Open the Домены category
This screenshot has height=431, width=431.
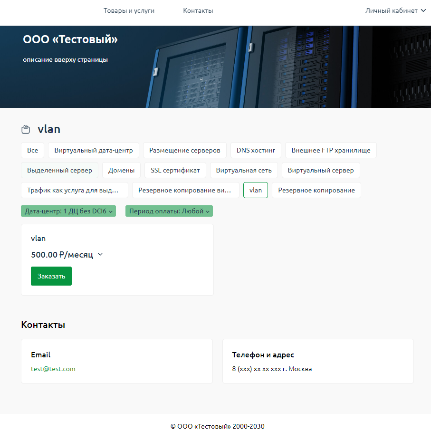121,170
